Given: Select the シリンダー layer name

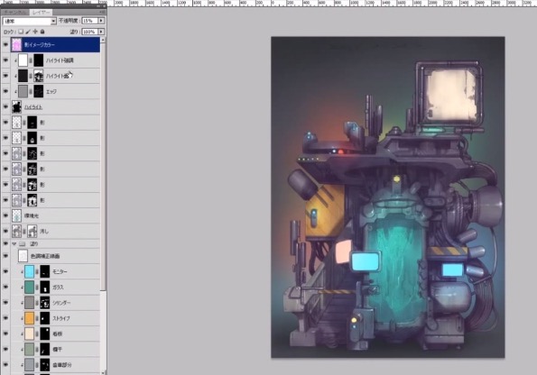Looking at the screenshot, I should click(61, 303).
